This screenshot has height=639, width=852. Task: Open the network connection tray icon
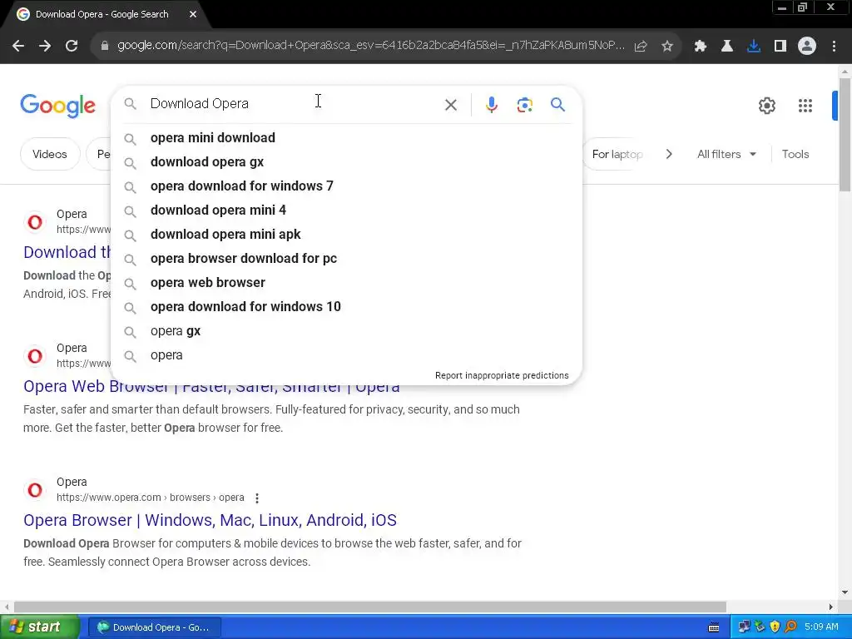click(x=743, y=627)
